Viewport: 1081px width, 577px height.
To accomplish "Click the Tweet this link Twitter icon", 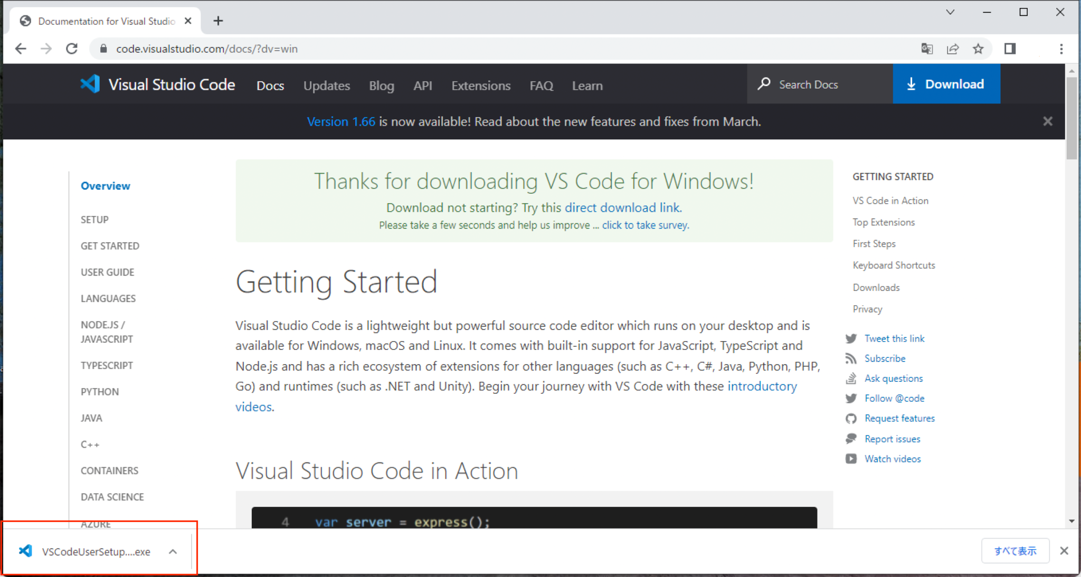I will 851,338.
